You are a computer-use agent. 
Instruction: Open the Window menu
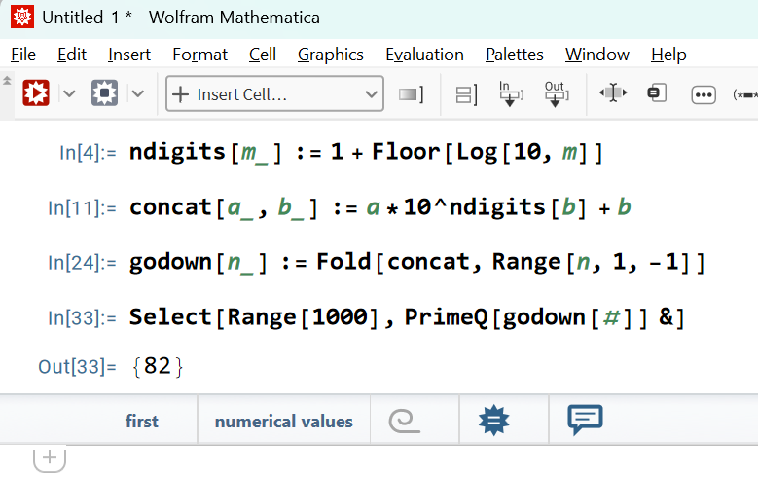point(597,55)
